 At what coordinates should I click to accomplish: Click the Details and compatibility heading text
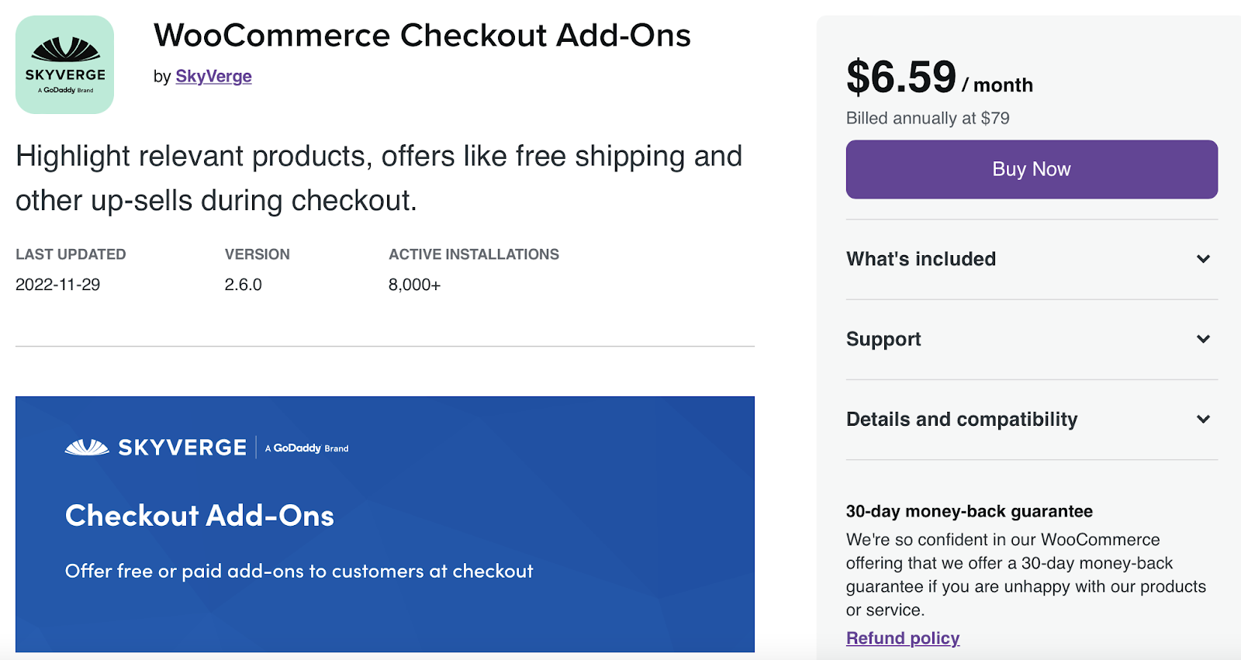point(962,420)
